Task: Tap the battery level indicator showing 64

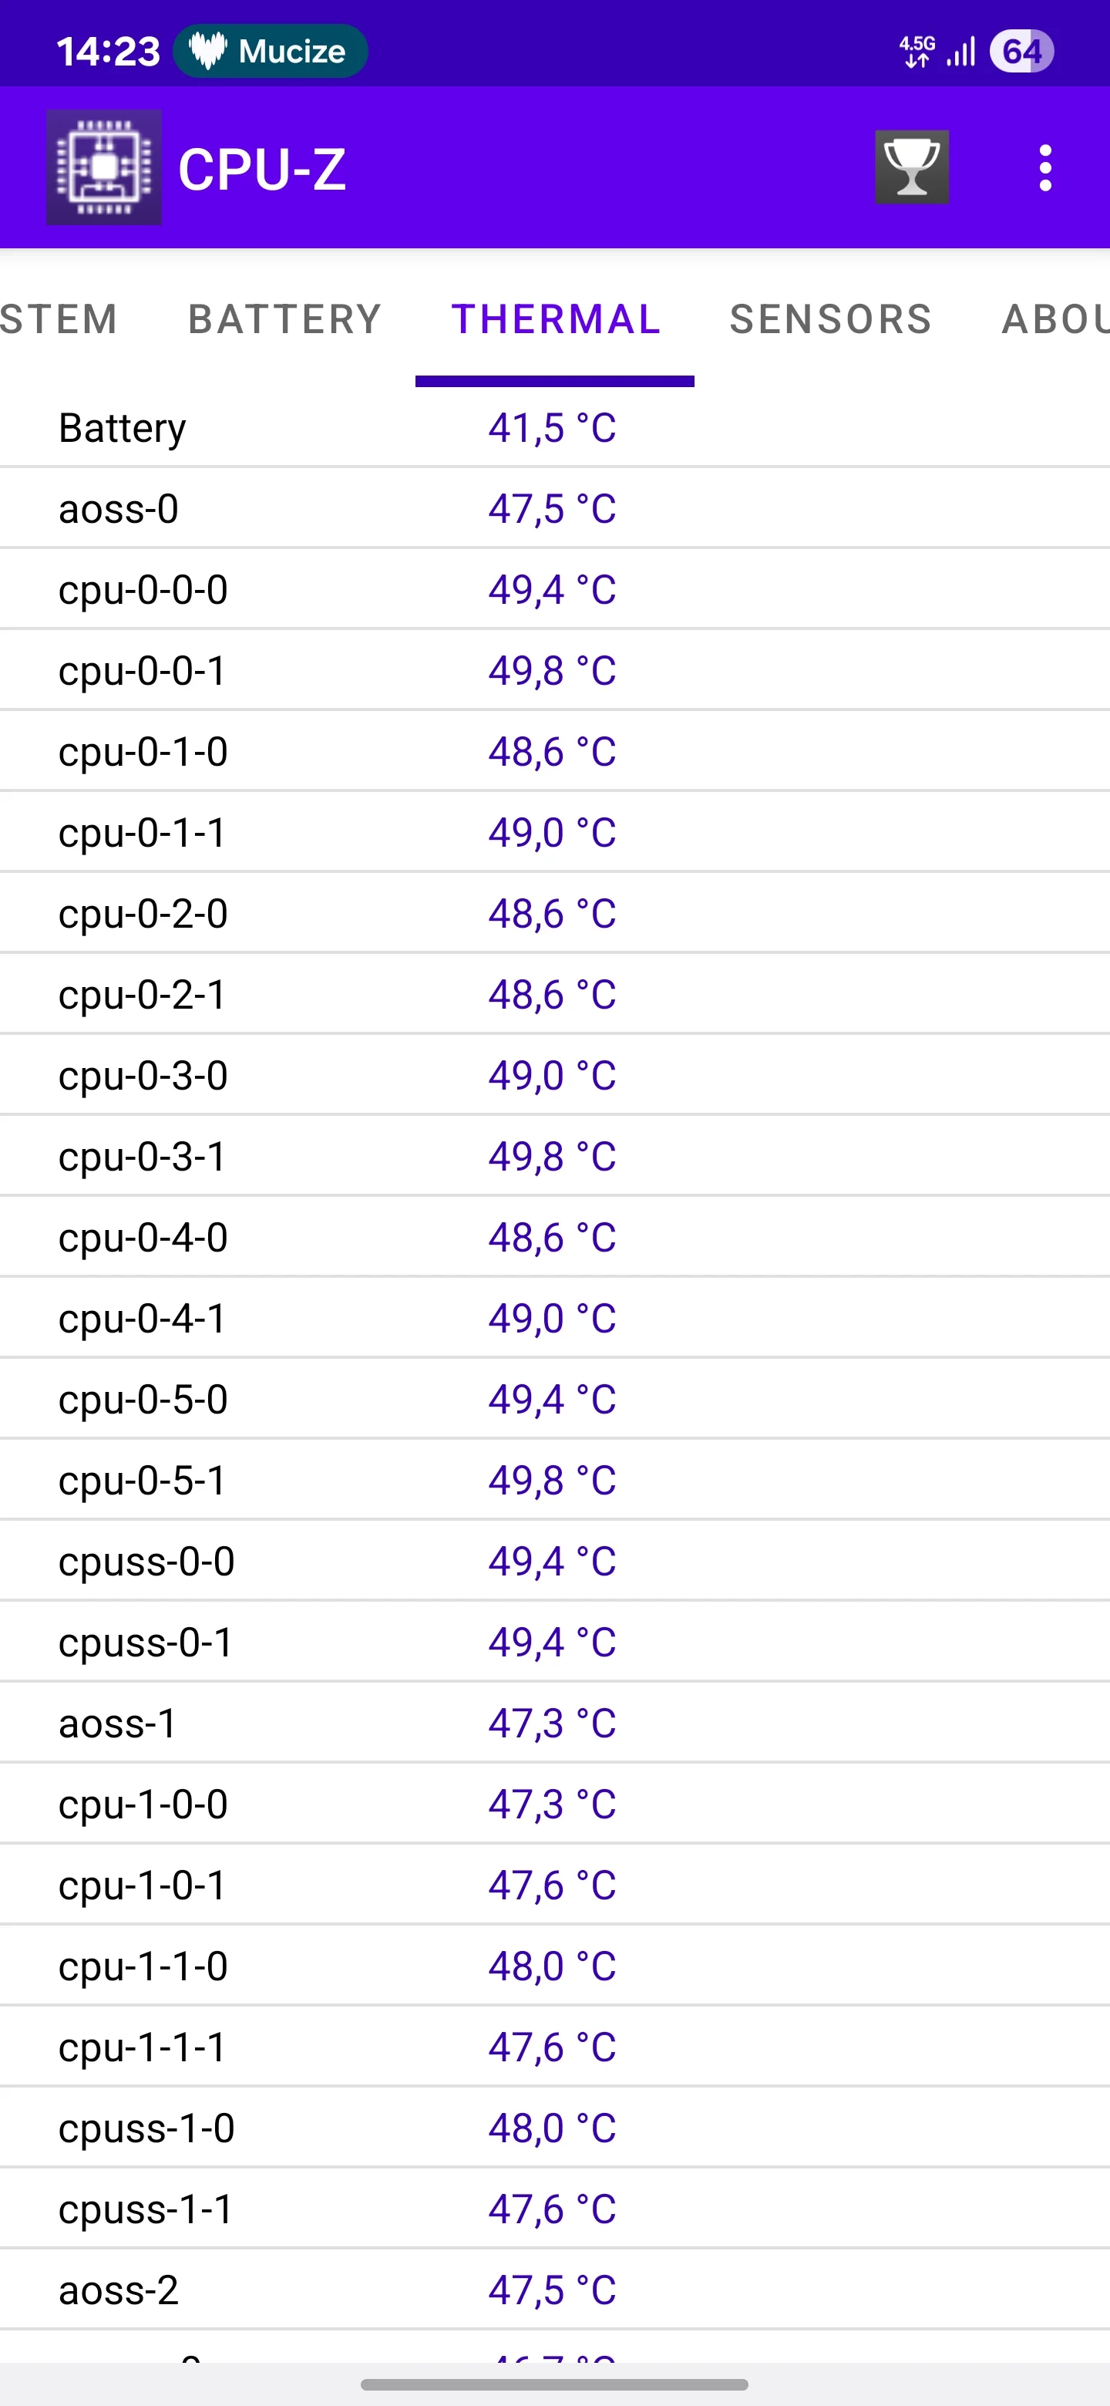Action: pos(1021,52)
